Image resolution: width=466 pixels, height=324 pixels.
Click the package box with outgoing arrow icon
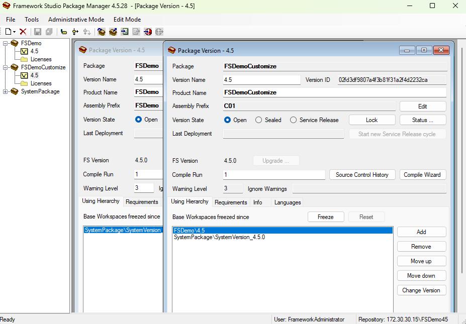pyautogui.click(x=113, y=32)
